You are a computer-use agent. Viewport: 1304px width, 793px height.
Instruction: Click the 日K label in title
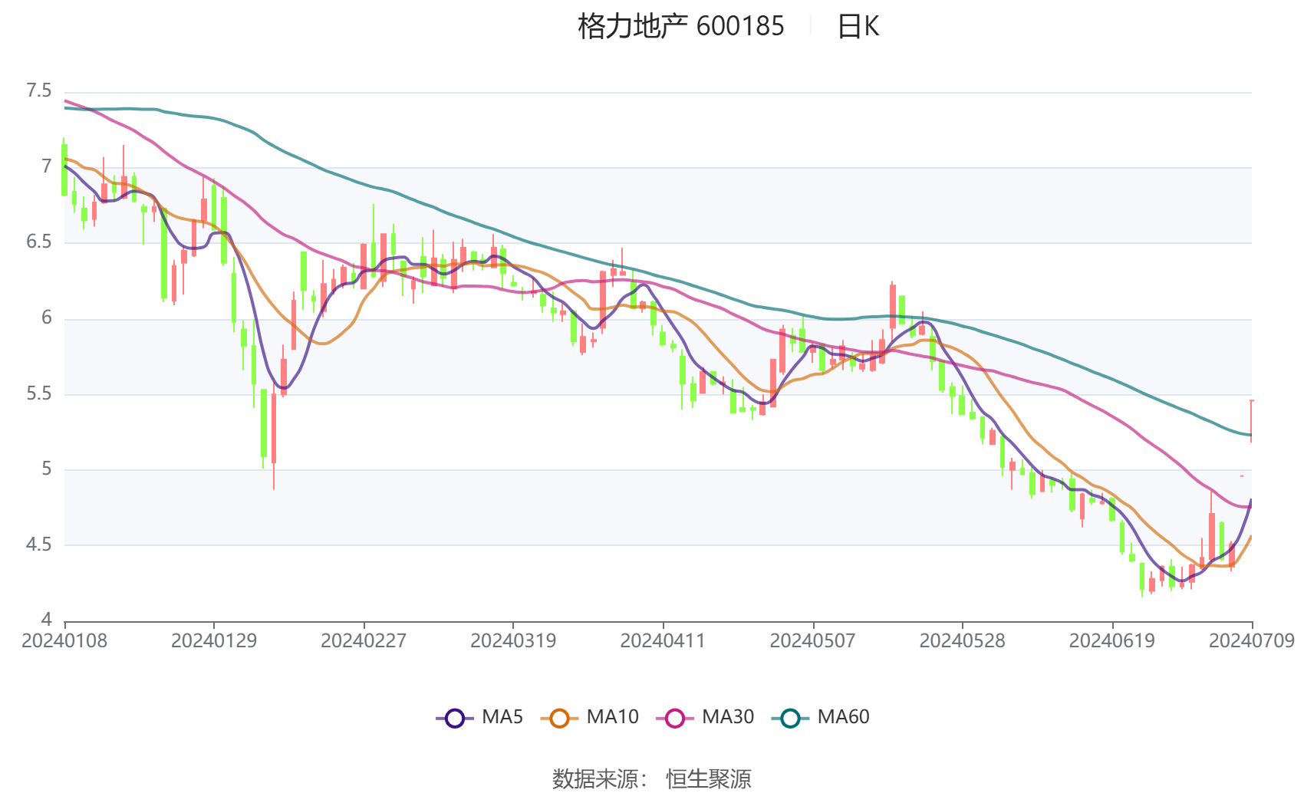[x=858, y=26]
